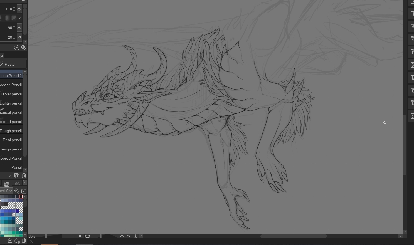Open the sub tool detail wrench icon
Viewport: 414px width, 245px height.
click(24, 48)
